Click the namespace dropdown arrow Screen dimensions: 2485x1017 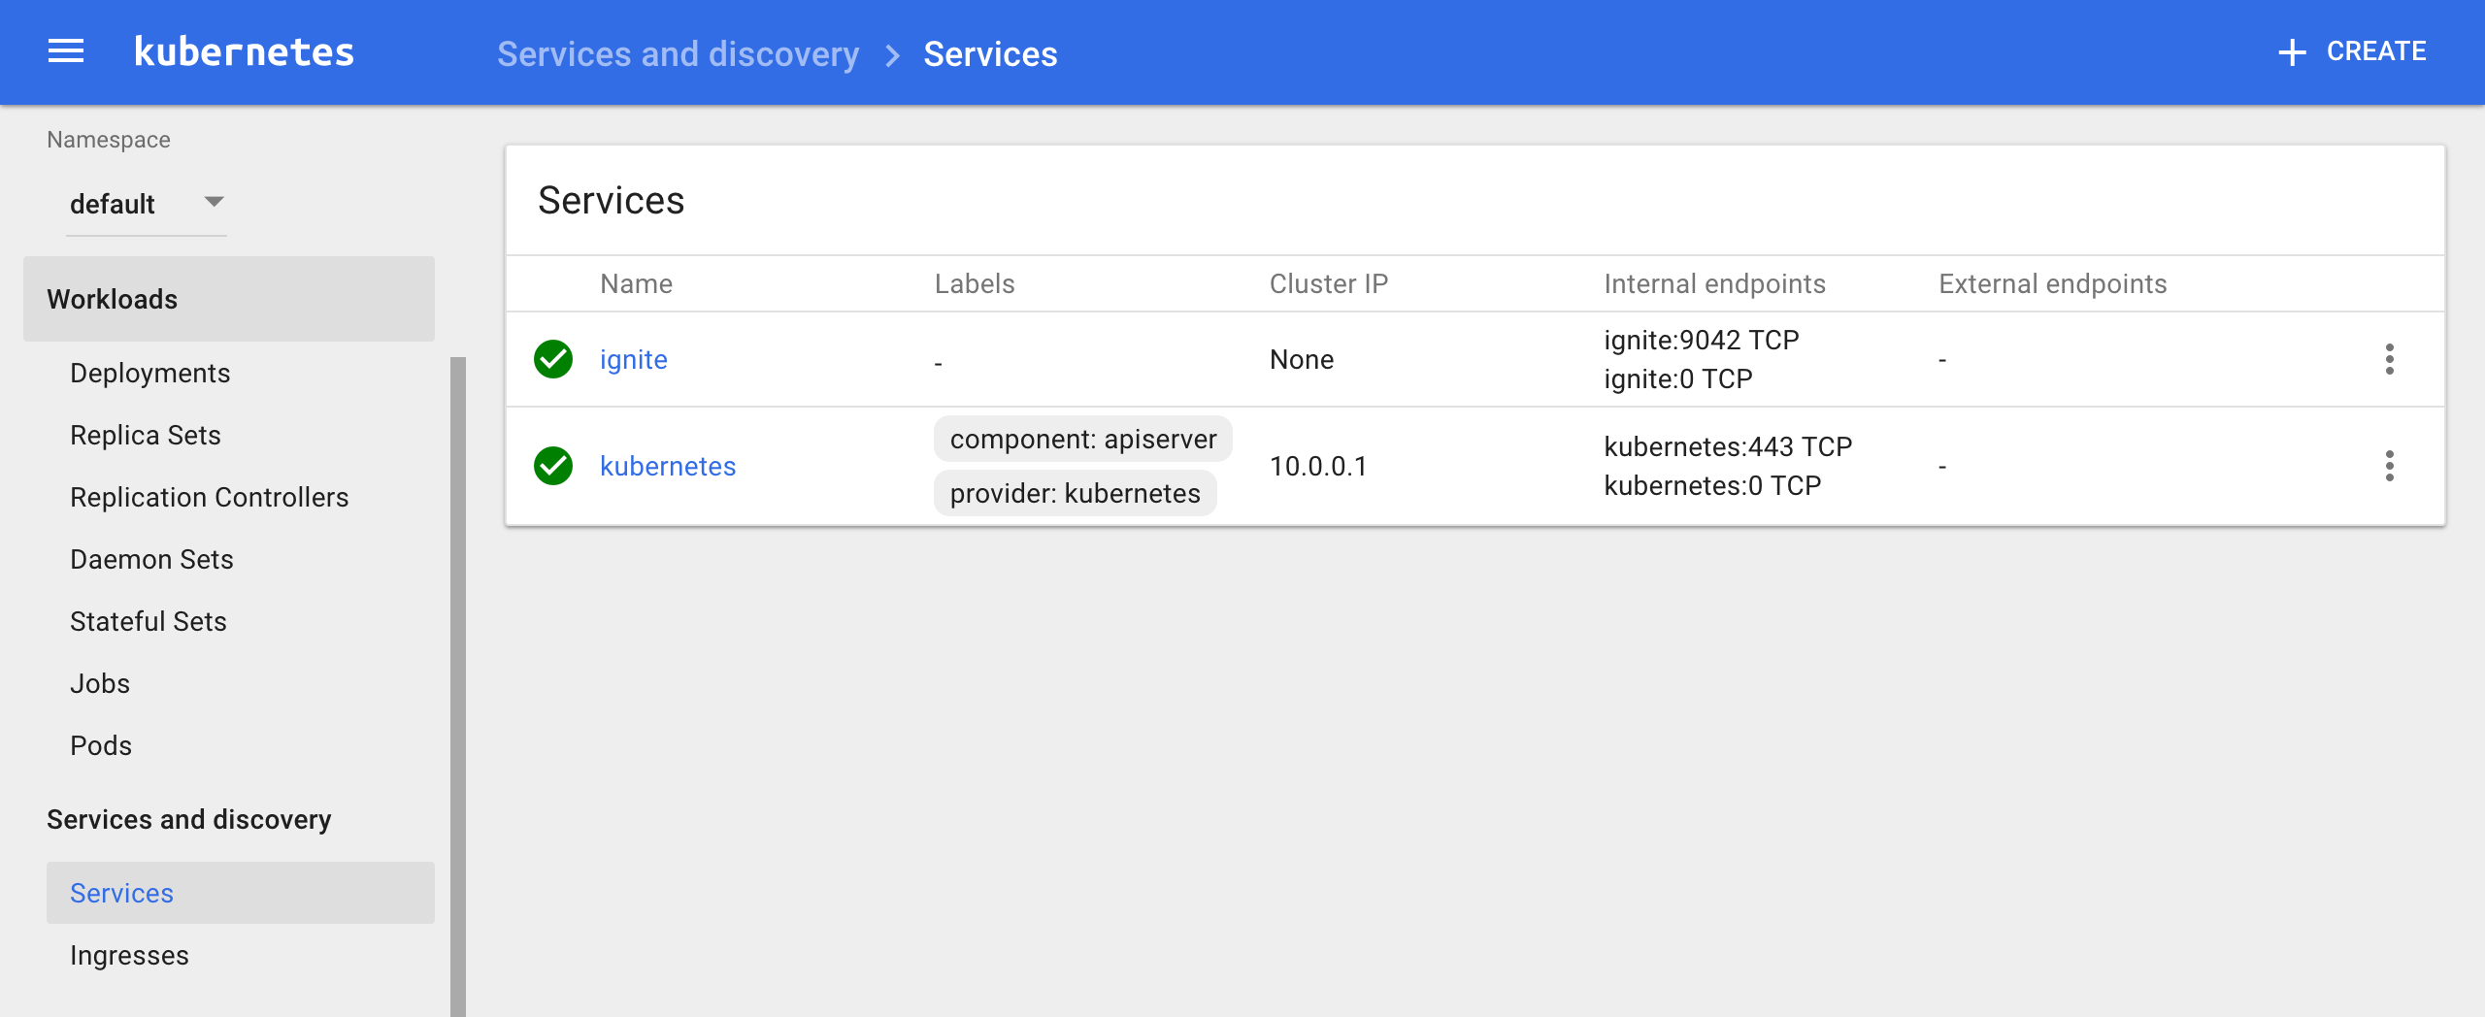[x=214, y=202]
